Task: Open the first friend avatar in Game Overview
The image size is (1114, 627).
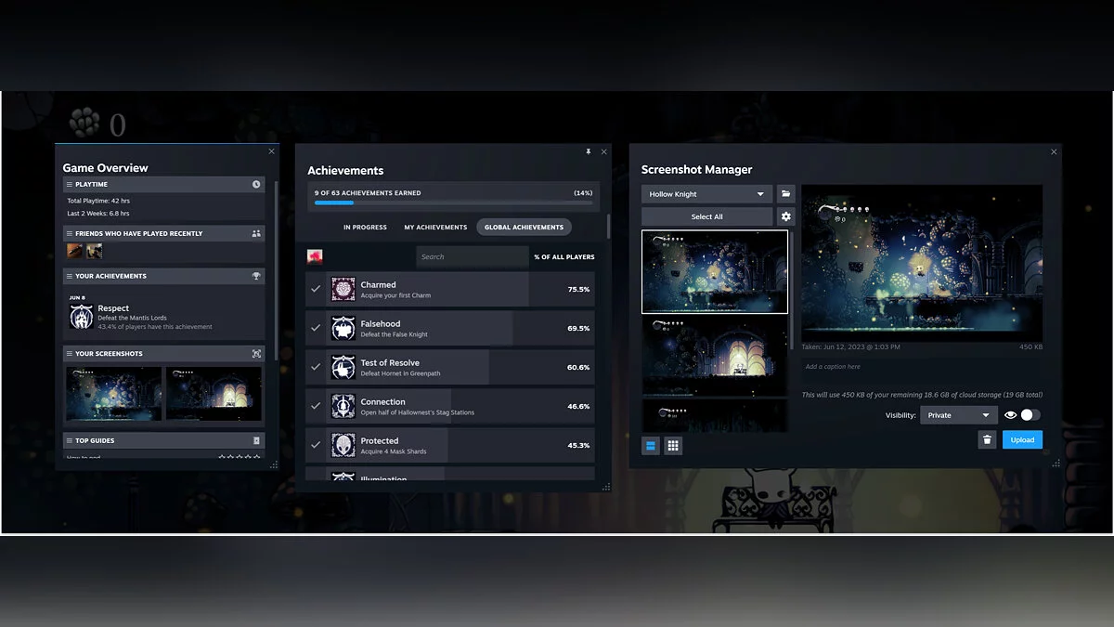Action: (75, 251)
